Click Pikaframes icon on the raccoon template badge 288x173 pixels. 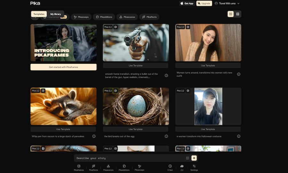click(x=43, y=91)
